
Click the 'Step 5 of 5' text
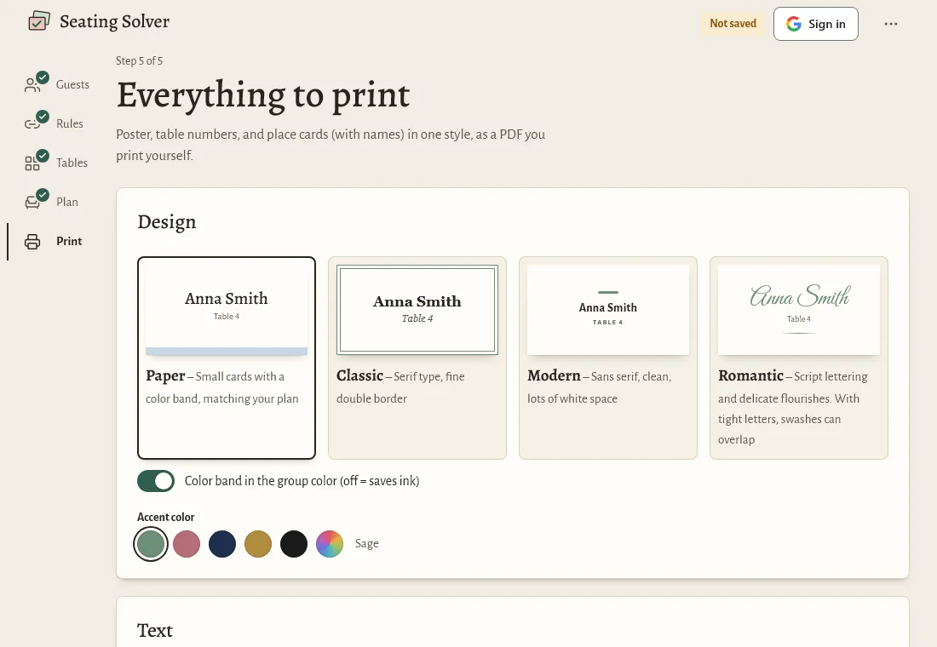coord(139,61)
